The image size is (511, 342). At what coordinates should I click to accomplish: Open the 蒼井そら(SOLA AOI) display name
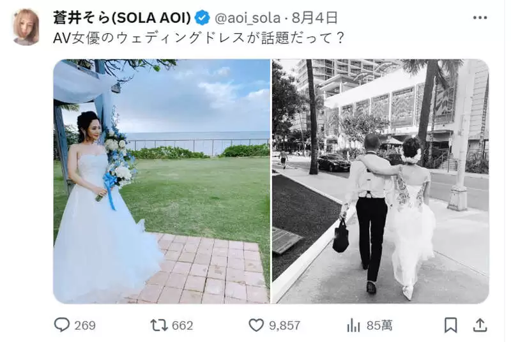pyautogui.click(x=122, y=18)
